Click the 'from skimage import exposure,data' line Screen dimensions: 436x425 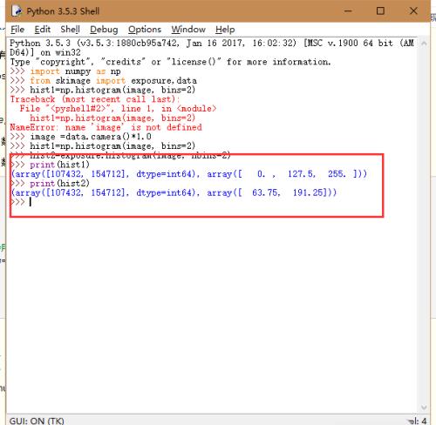(103, 81)
